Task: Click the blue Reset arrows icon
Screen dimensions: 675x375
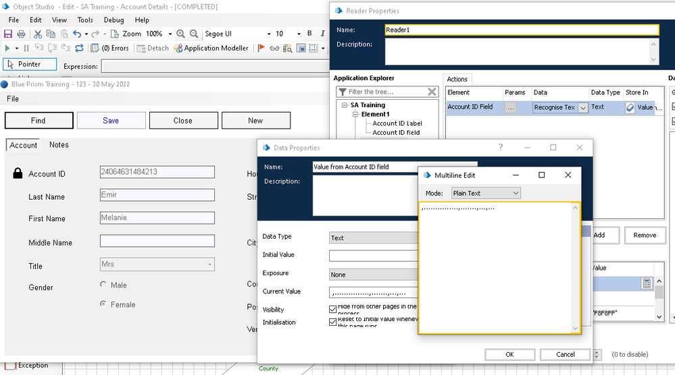Action: coord(79,48)
